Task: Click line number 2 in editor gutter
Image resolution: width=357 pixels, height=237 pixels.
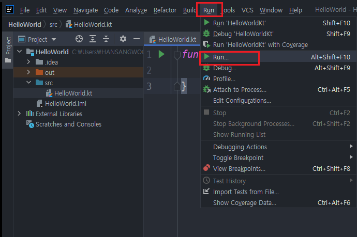Action: point(149,70)
